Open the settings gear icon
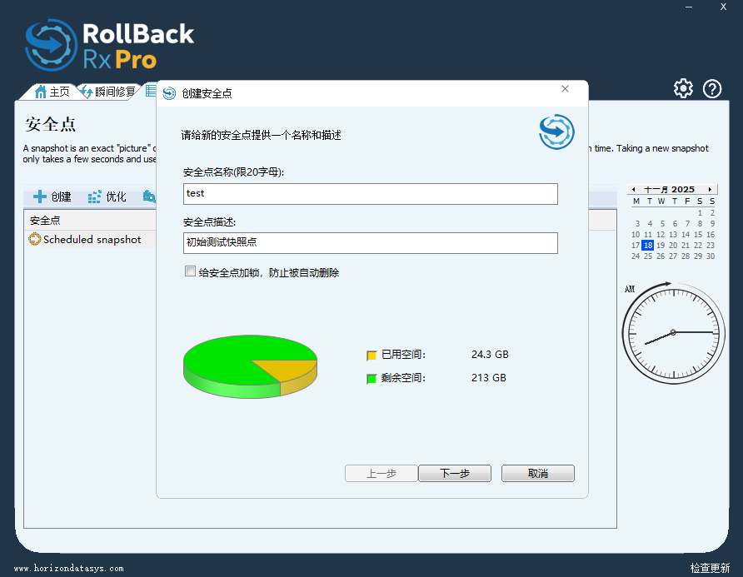This screenshot has height=577, width=743. 683,89
